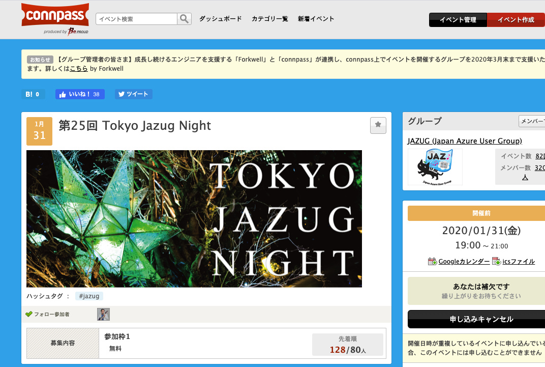Image resolution: width=545 pixels, height=367 pixels.
Task: Click the follower participant avatar
Action: point(103,314)
